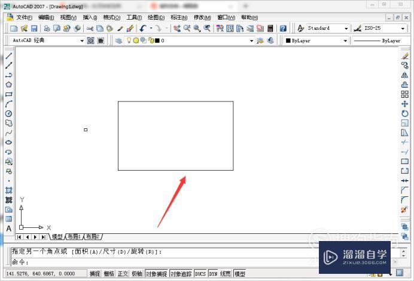This screenshot has width=414, height=281.
Task: Toggle 正交 ortho mode
Action: [x=123, y=274]
